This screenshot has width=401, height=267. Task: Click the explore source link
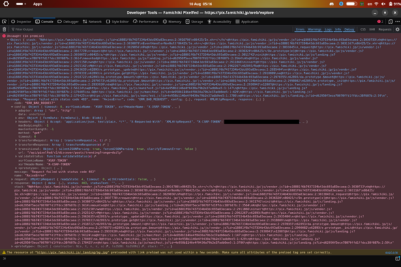click(391, 253)
